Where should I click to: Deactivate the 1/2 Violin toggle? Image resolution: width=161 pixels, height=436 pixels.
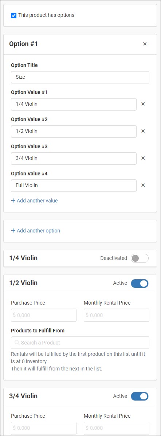click(140, 283)
